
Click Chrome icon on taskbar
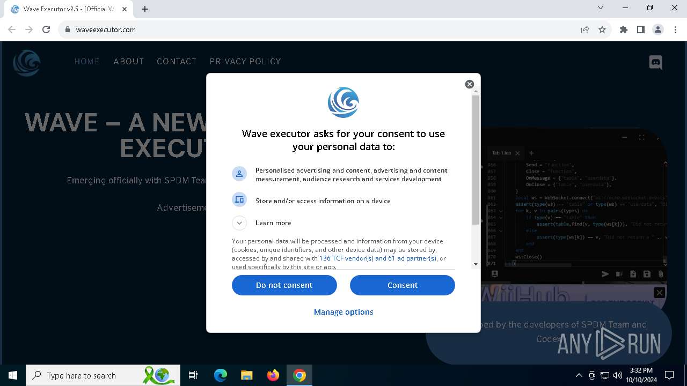(x=299, y=375)
